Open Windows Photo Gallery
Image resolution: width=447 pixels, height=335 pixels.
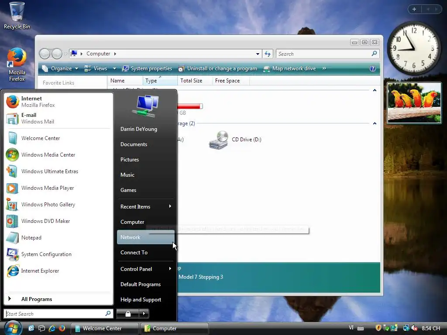(x=58, y=205)
